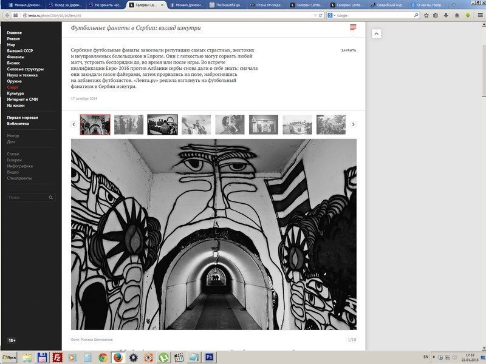Screen dimensions: 486x364
Task: Open the new tab plus button
Action: pos(454,5)
